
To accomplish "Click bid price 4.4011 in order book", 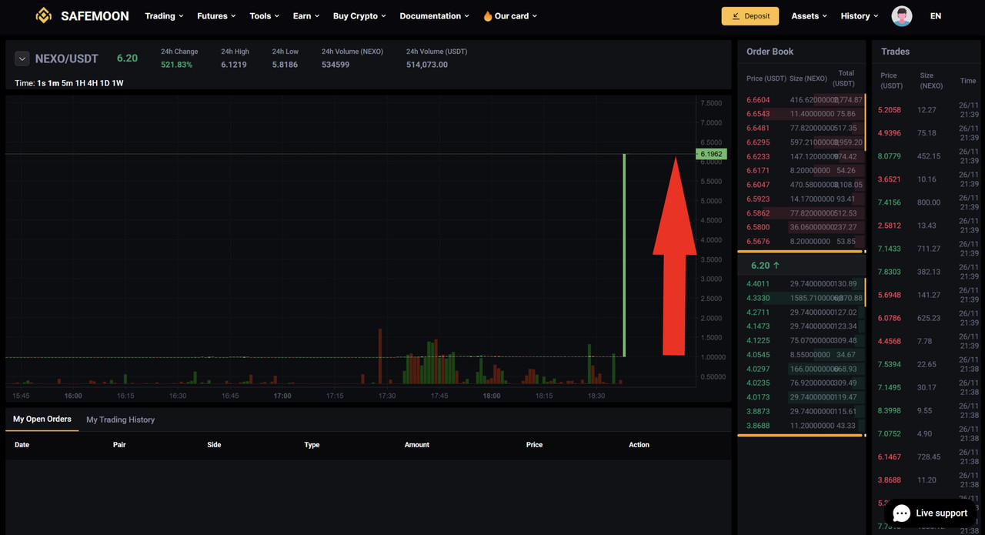I will click(758, 284).
